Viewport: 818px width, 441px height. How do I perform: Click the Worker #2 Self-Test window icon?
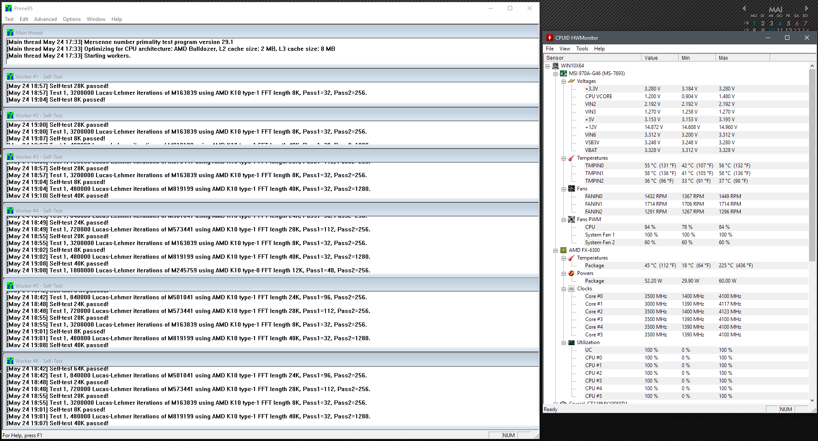coord(10,115)
